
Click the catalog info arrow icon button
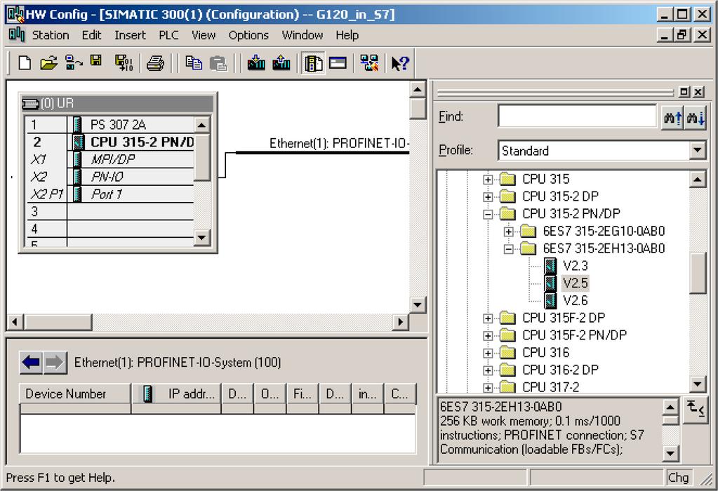coord(695,410)
